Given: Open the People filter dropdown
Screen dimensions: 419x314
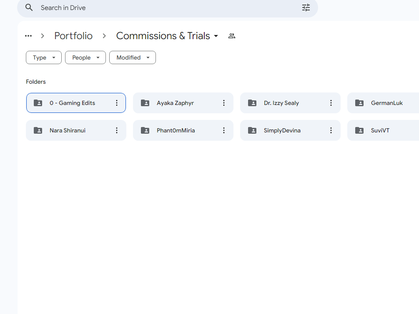Looking at the screenshot, I should tap(85, 57).
